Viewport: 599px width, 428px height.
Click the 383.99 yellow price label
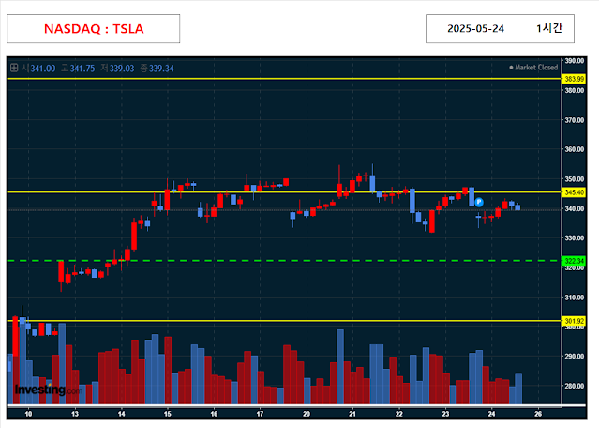[x=574, y=79]
